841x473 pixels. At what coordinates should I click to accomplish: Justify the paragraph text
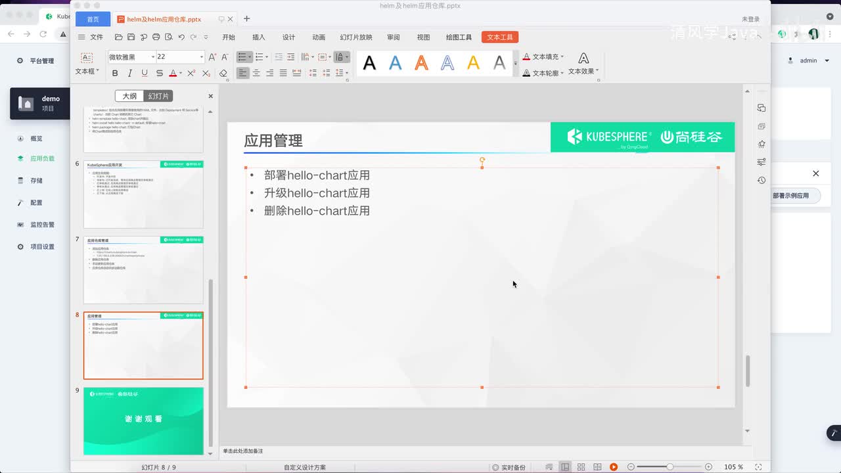pos(283,73)
